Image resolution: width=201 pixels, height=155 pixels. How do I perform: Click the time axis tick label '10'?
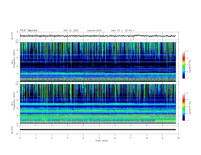(178, 138)
